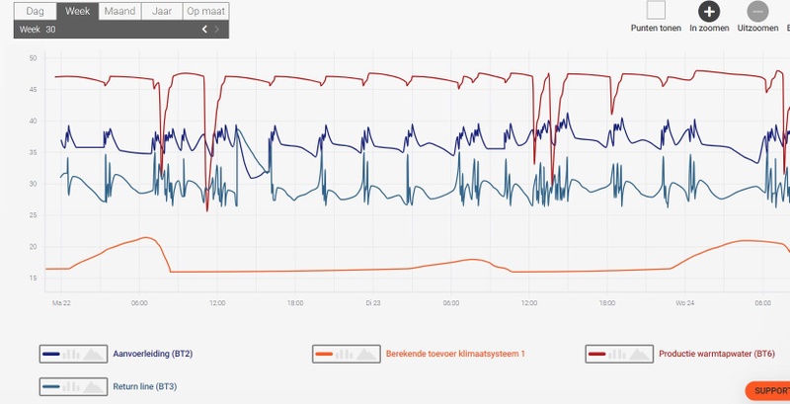Click the y-axis value 40
This screenshot has width=790, height=404.
[x=34, y=121]
